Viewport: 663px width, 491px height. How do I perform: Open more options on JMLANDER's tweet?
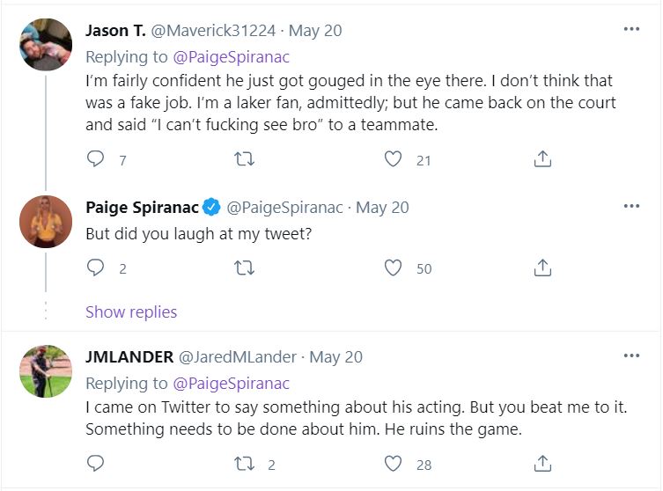point(631,356)
